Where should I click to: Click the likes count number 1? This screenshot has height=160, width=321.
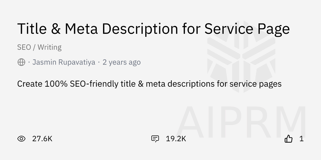point(301,139)
